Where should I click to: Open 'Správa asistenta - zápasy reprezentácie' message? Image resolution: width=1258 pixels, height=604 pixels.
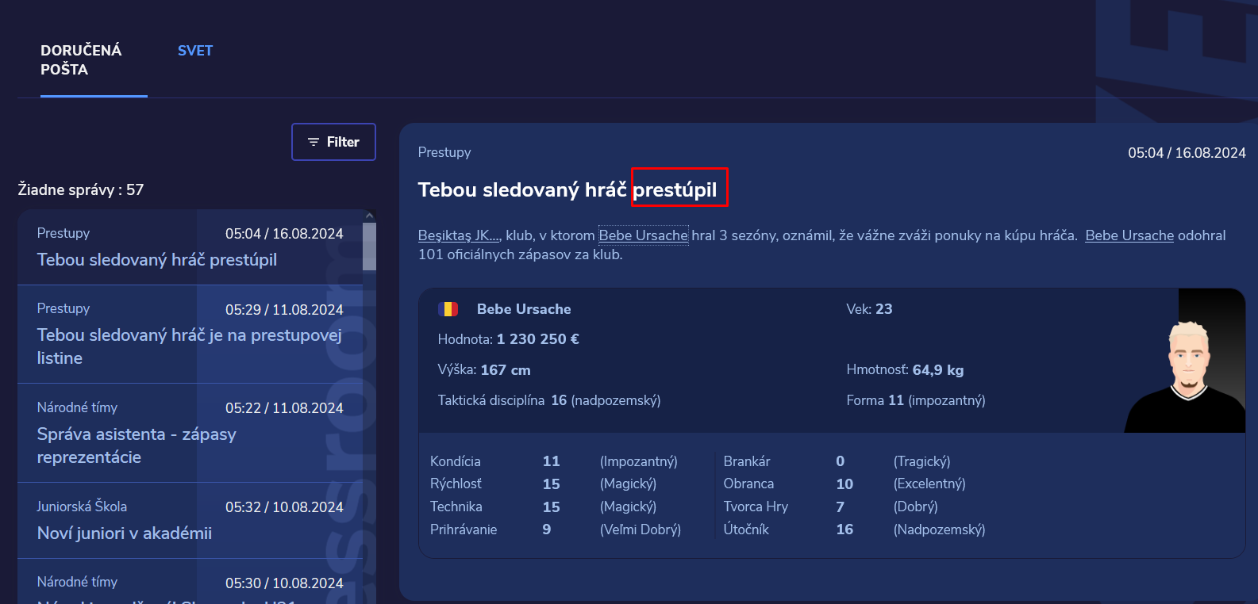(x=190, y=434)
